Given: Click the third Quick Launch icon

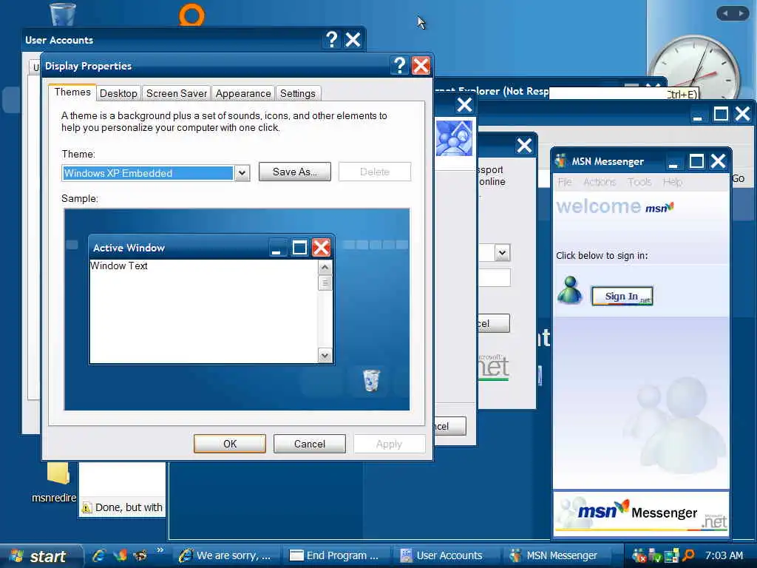Looking at the screenshot, I should [140, 555].
